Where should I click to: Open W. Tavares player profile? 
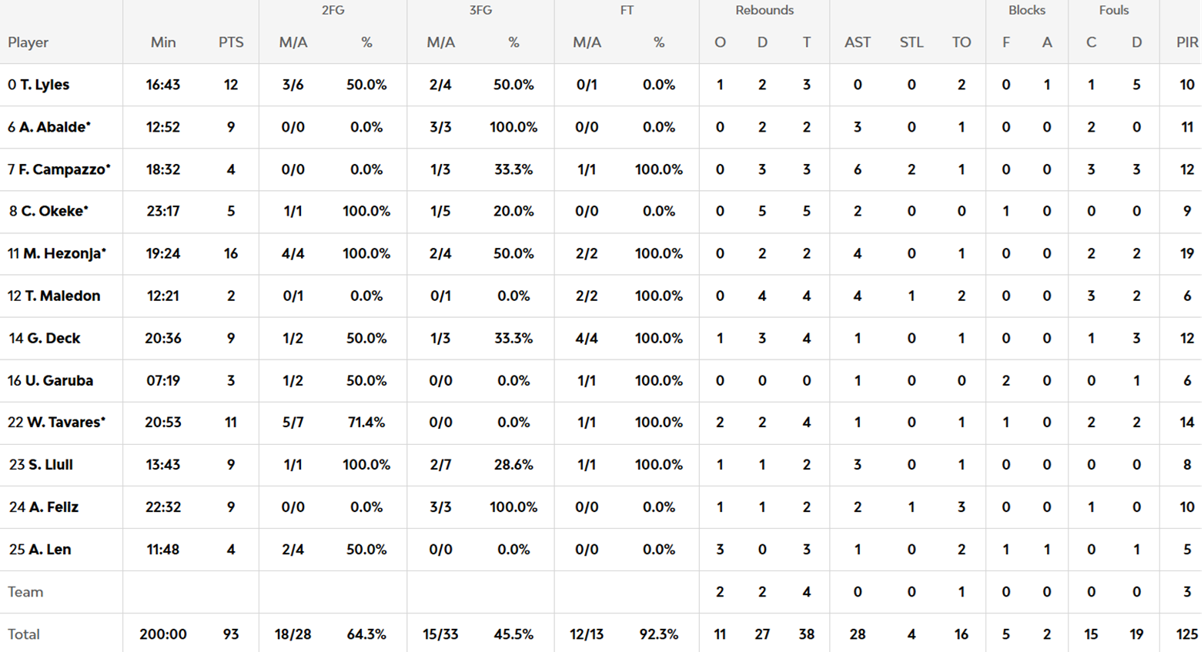tap(65, 422)
